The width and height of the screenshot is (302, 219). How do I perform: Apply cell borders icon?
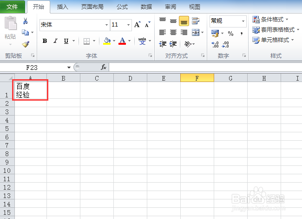point(86,41)
